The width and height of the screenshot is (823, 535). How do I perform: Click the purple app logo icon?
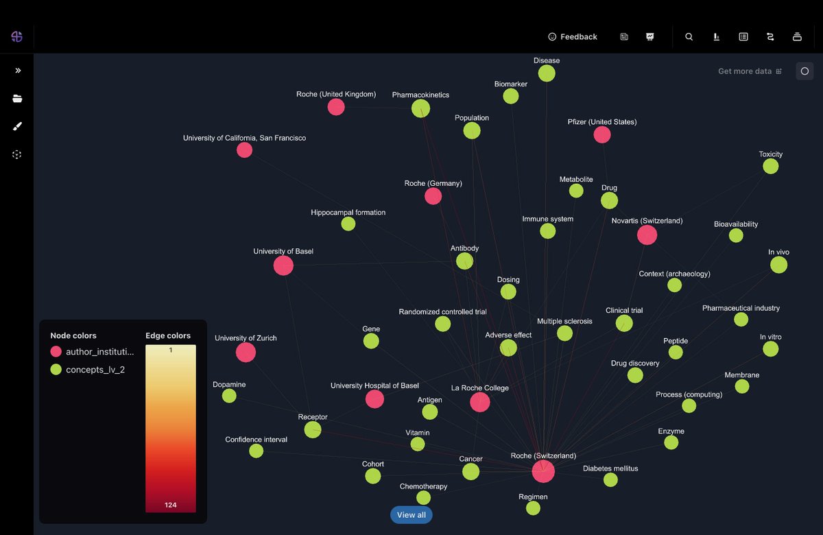point(17,36)
